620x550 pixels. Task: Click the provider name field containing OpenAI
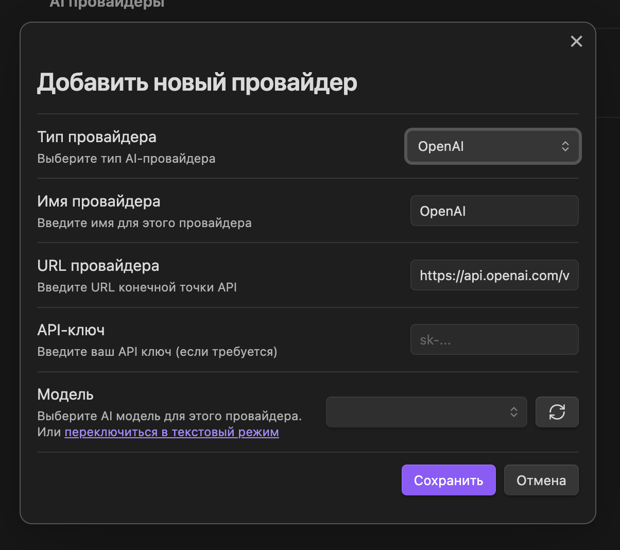click(x=494, y=211)
